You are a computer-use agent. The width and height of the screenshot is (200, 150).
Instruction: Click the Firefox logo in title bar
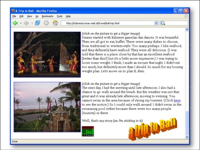[x=13, y=10]
